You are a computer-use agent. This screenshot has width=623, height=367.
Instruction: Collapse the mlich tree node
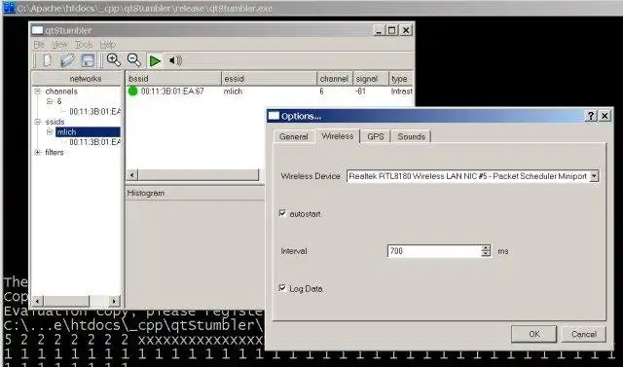50,131
